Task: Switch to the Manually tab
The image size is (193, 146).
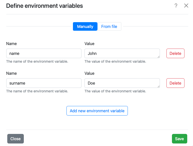Action: (x=85, y=26)
